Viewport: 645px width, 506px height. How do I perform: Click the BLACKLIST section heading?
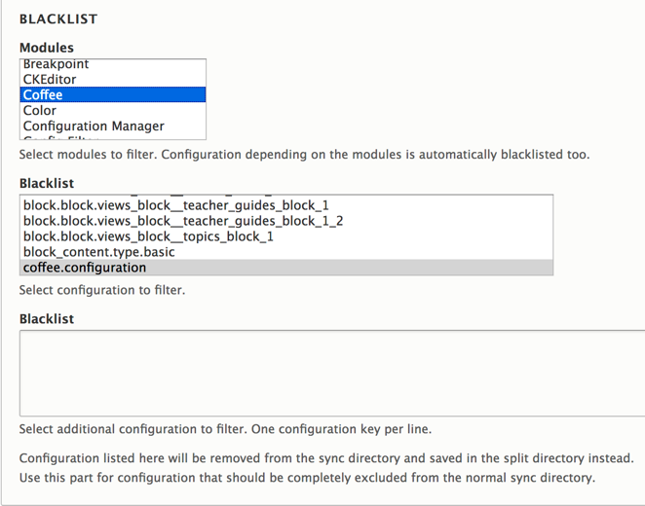(58, 18)
